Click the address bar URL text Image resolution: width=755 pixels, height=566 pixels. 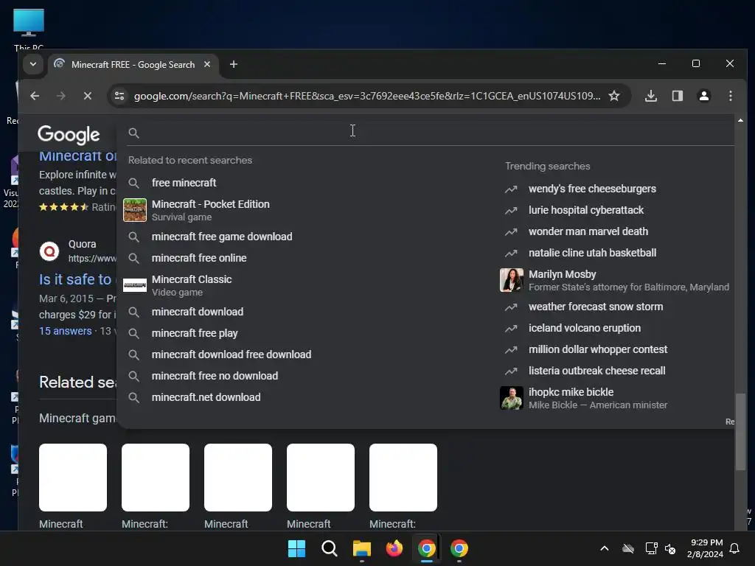(x=367, y=96)
